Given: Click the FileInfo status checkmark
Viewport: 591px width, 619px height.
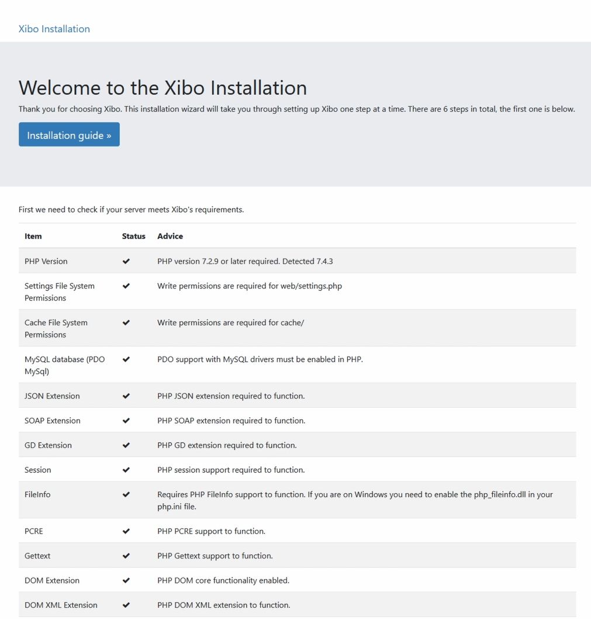Looking at the screenshot, I should pyautogui.click(x=126, y=494).
